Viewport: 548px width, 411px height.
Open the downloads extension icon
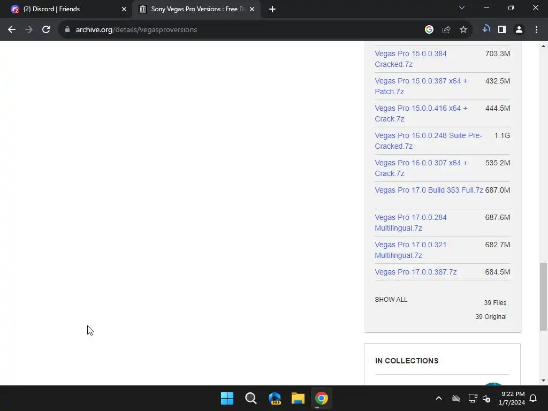(x=486, y=29)
